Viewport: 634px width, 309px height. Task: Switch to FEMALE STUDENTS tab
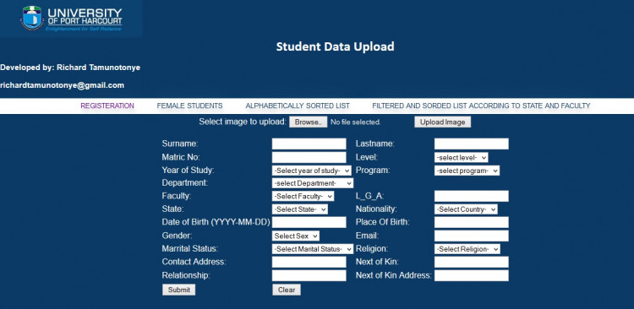(x=189, y=106)
